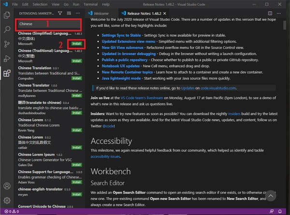Image resolution: width=290 pixels, height=215 pixels.
Task: Click the Extensions icon in activity bar
Action: tap(7, 73)
